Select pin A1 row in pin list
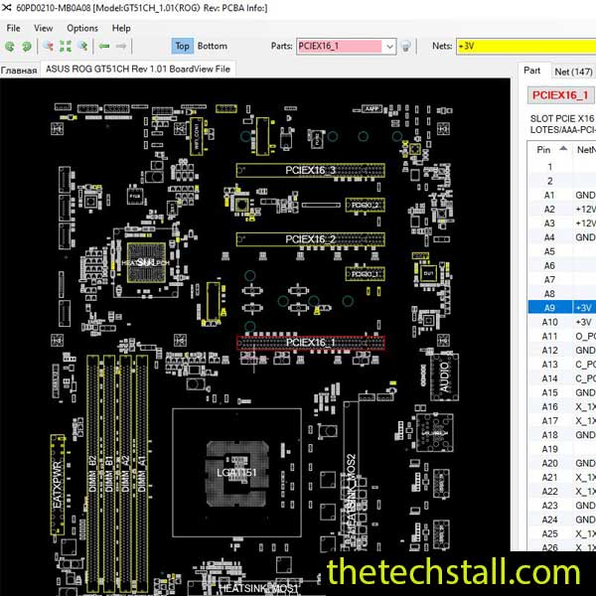 [562, 195]
